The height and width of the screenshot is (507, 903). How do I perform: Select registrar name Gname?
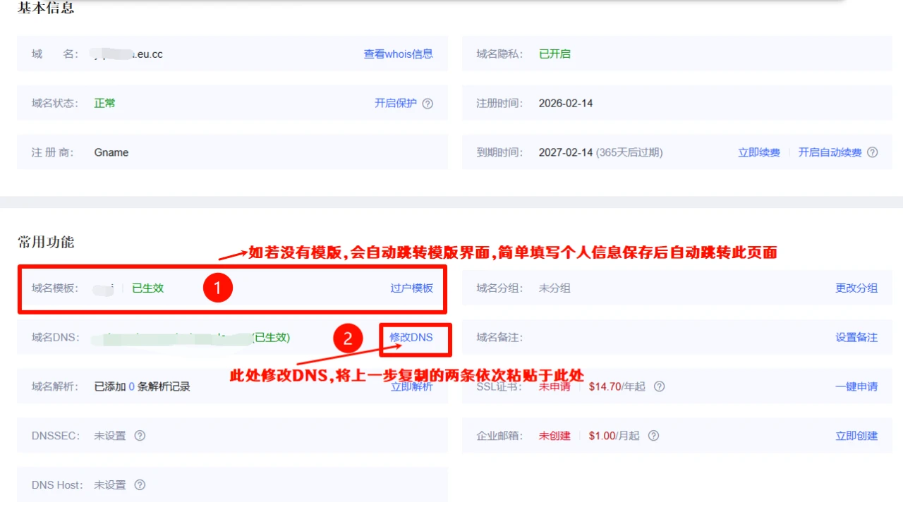pos(111,152)
